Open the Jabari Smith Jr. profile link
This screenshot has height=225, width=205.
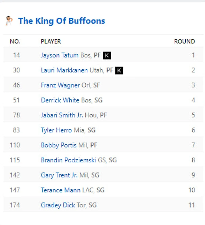62,115
